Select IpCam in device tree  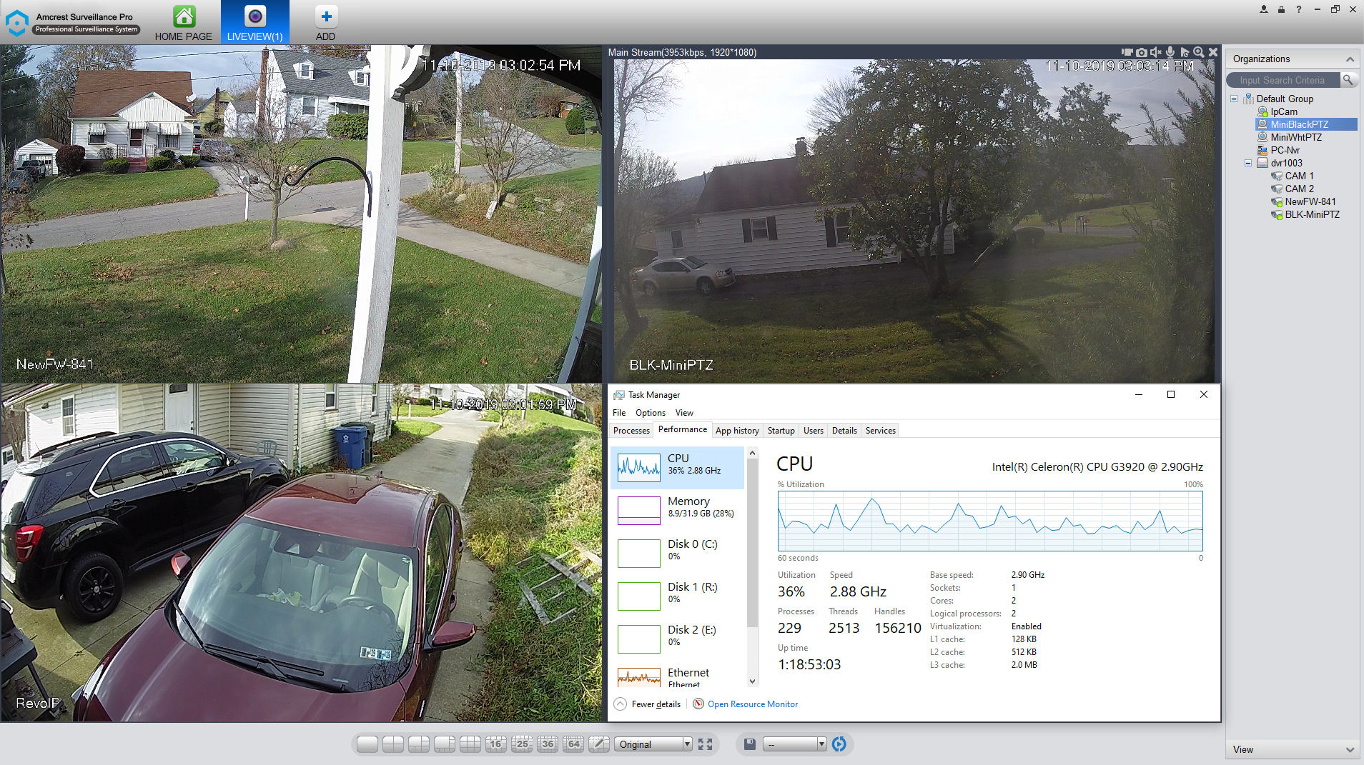click(x=1284, y=111)
